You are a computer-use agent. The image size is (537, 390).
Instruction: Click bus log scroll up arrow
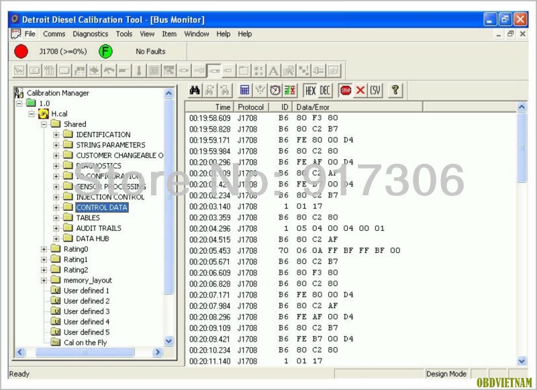point(522,107)
